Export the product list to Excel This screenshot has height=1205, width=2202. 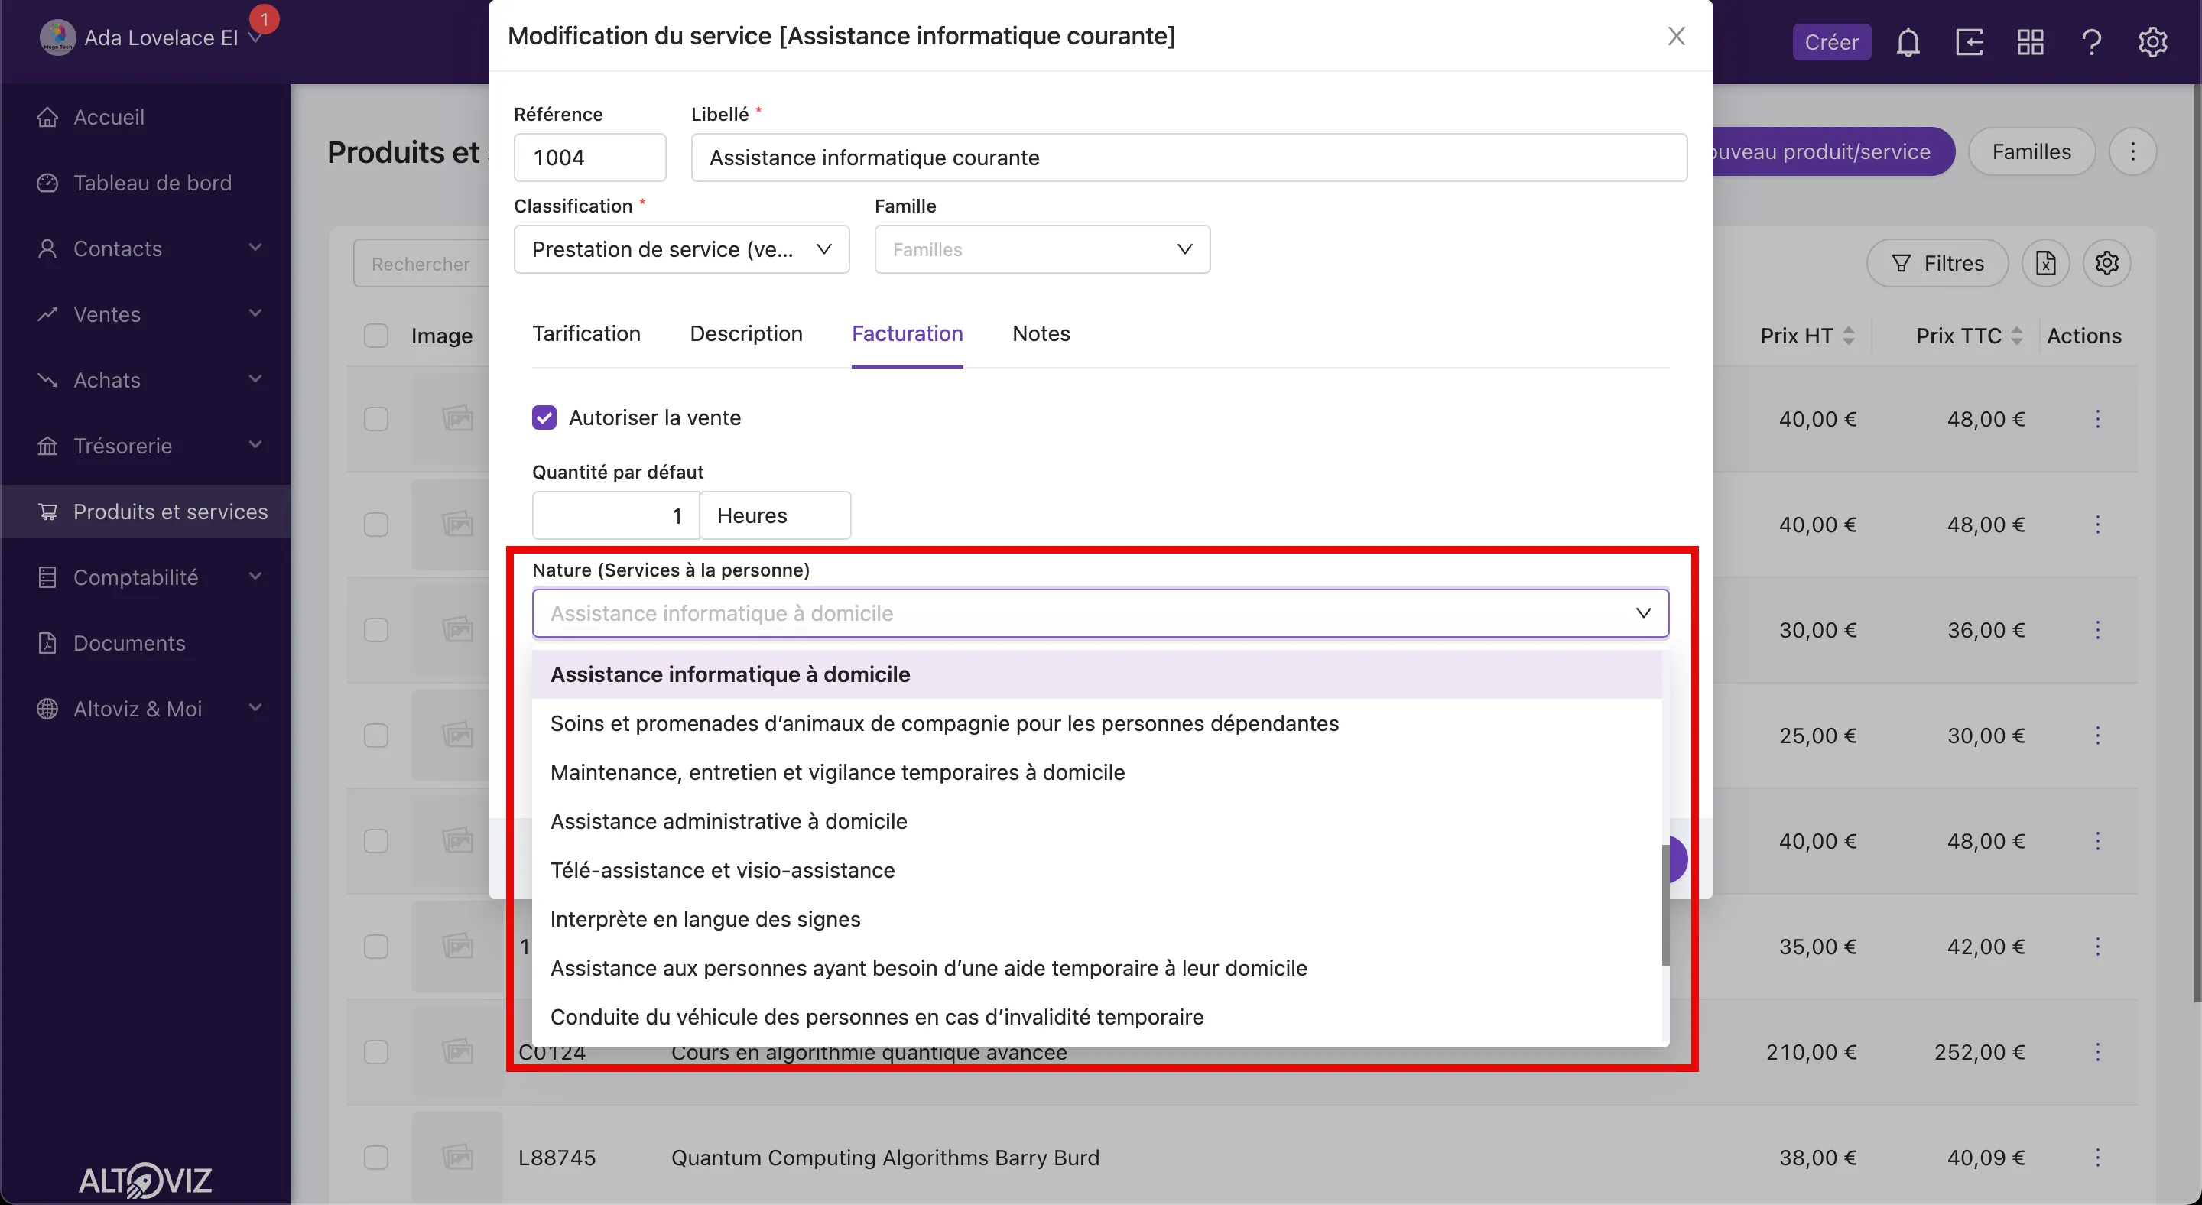coord(2045,263)
